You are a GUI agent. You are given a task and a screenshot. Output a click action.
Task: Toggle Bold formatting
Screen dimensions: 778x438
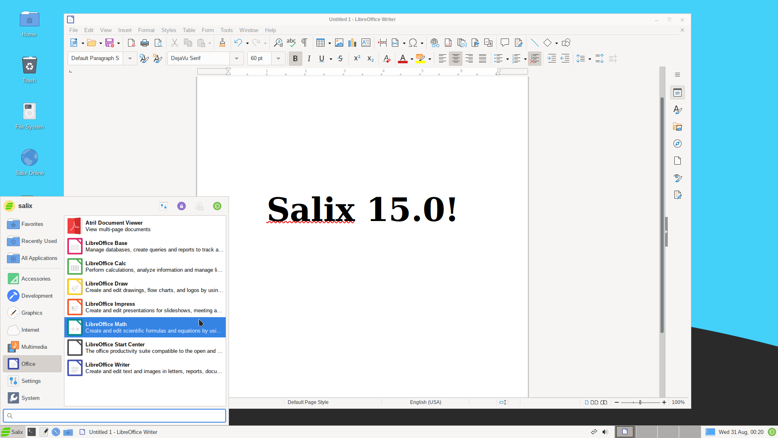(x=295, y=59)
